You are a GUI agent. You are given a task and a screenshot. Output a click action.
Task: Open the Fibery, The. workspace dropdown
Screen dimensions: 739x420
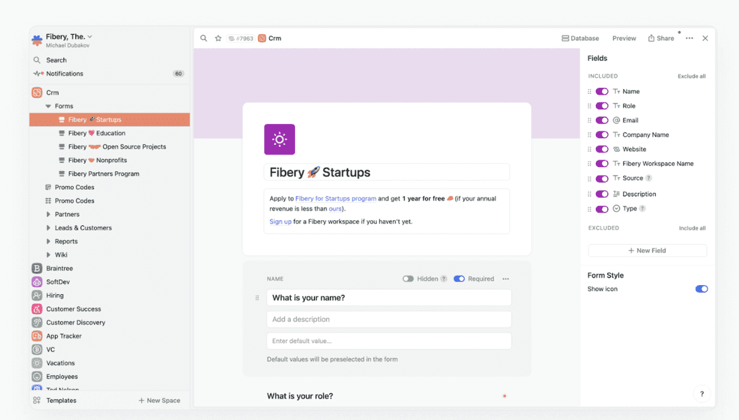coord(89,37)
